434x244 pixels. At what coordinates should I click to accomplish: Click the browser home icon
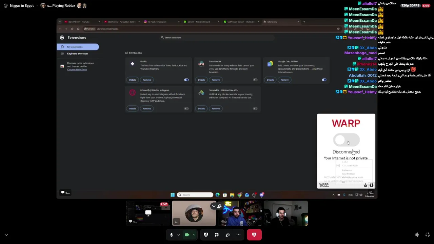point(78,29)
